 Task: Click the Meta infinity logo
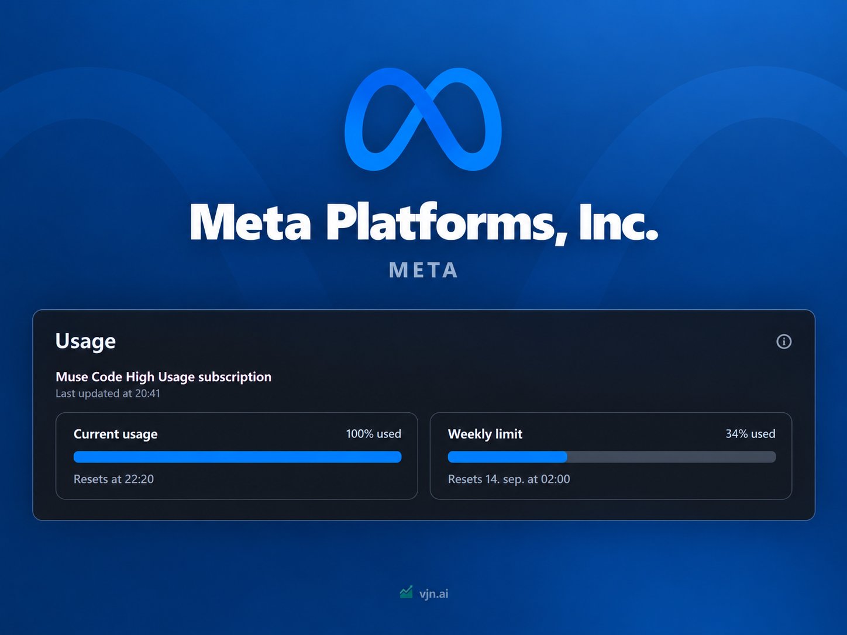[423, 119]
